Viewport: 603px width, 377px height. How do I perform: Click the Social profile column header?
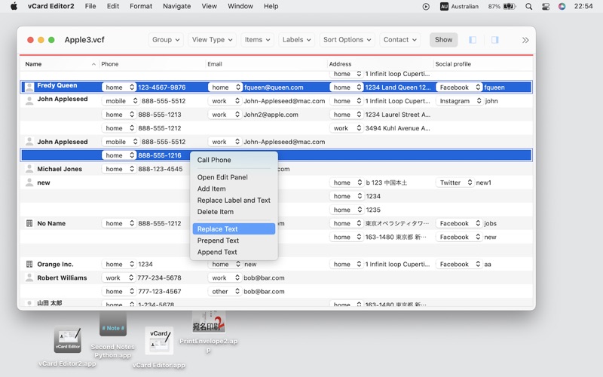pos(482,64)
